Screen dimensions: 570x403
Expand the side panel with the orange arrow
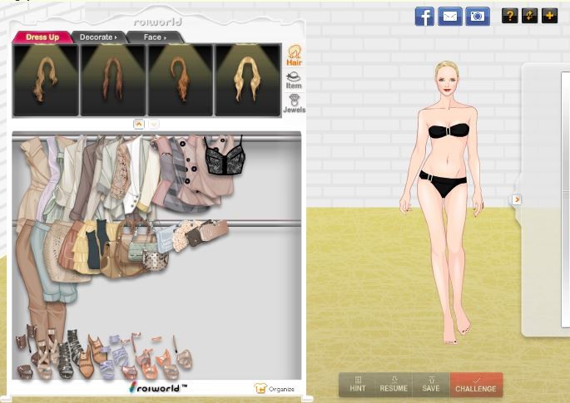(x=517, y=199)
